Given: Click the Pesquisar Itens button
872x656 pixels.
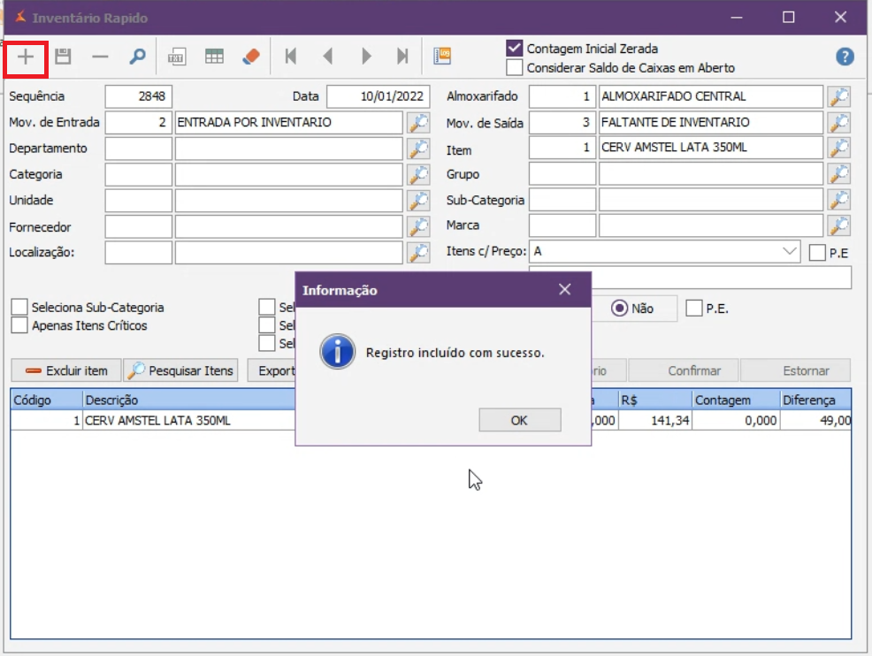Looking at the screenshot, I should (x=180, y=370).
